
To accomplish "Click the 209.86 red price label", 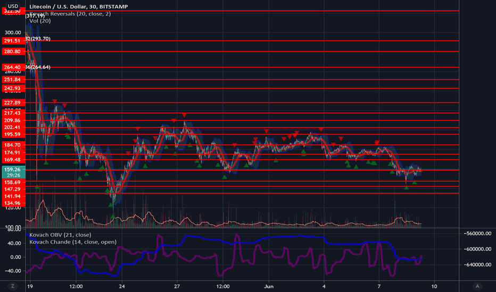I will point(13,121).
